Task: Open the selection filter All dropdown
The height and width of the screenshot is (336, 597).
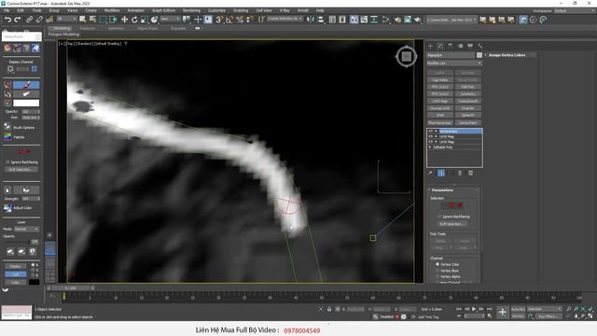Action: click(x=66, y=19)
